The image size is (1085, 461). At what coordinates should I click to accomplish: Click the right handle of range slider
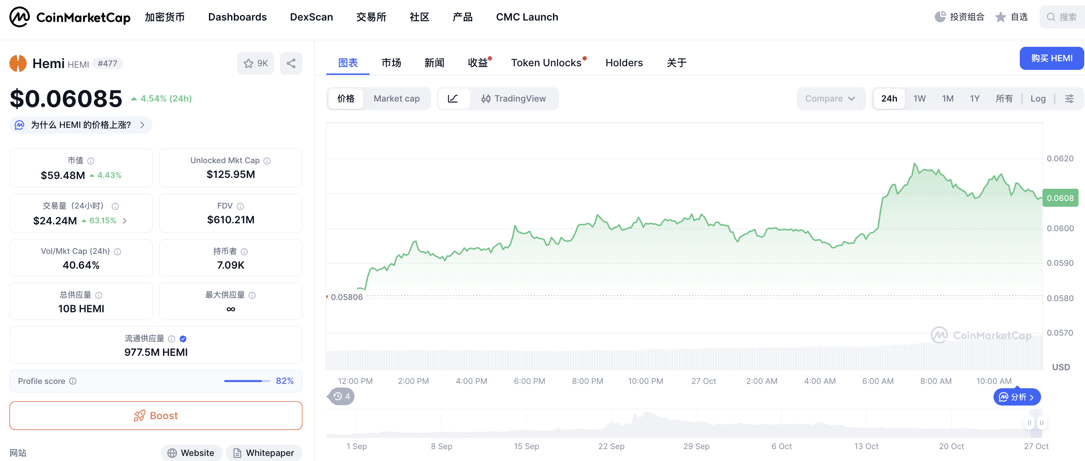[1041, 423]
